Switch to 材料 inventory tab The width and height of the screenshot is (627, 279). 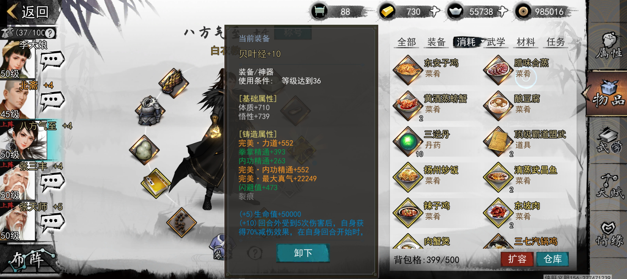pyautogui.click(x=526, y=42)
